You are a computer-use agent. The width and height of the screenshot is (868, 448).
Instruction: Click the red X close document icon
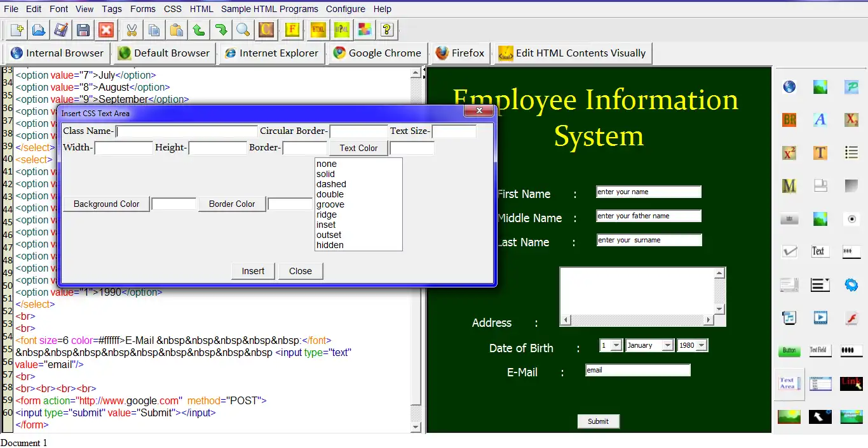(x=105, y=30)
